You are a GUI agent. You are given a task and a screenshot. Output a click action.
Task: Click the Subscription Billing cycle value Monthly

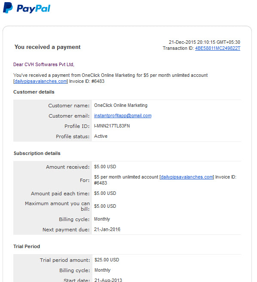coord(102,219)
